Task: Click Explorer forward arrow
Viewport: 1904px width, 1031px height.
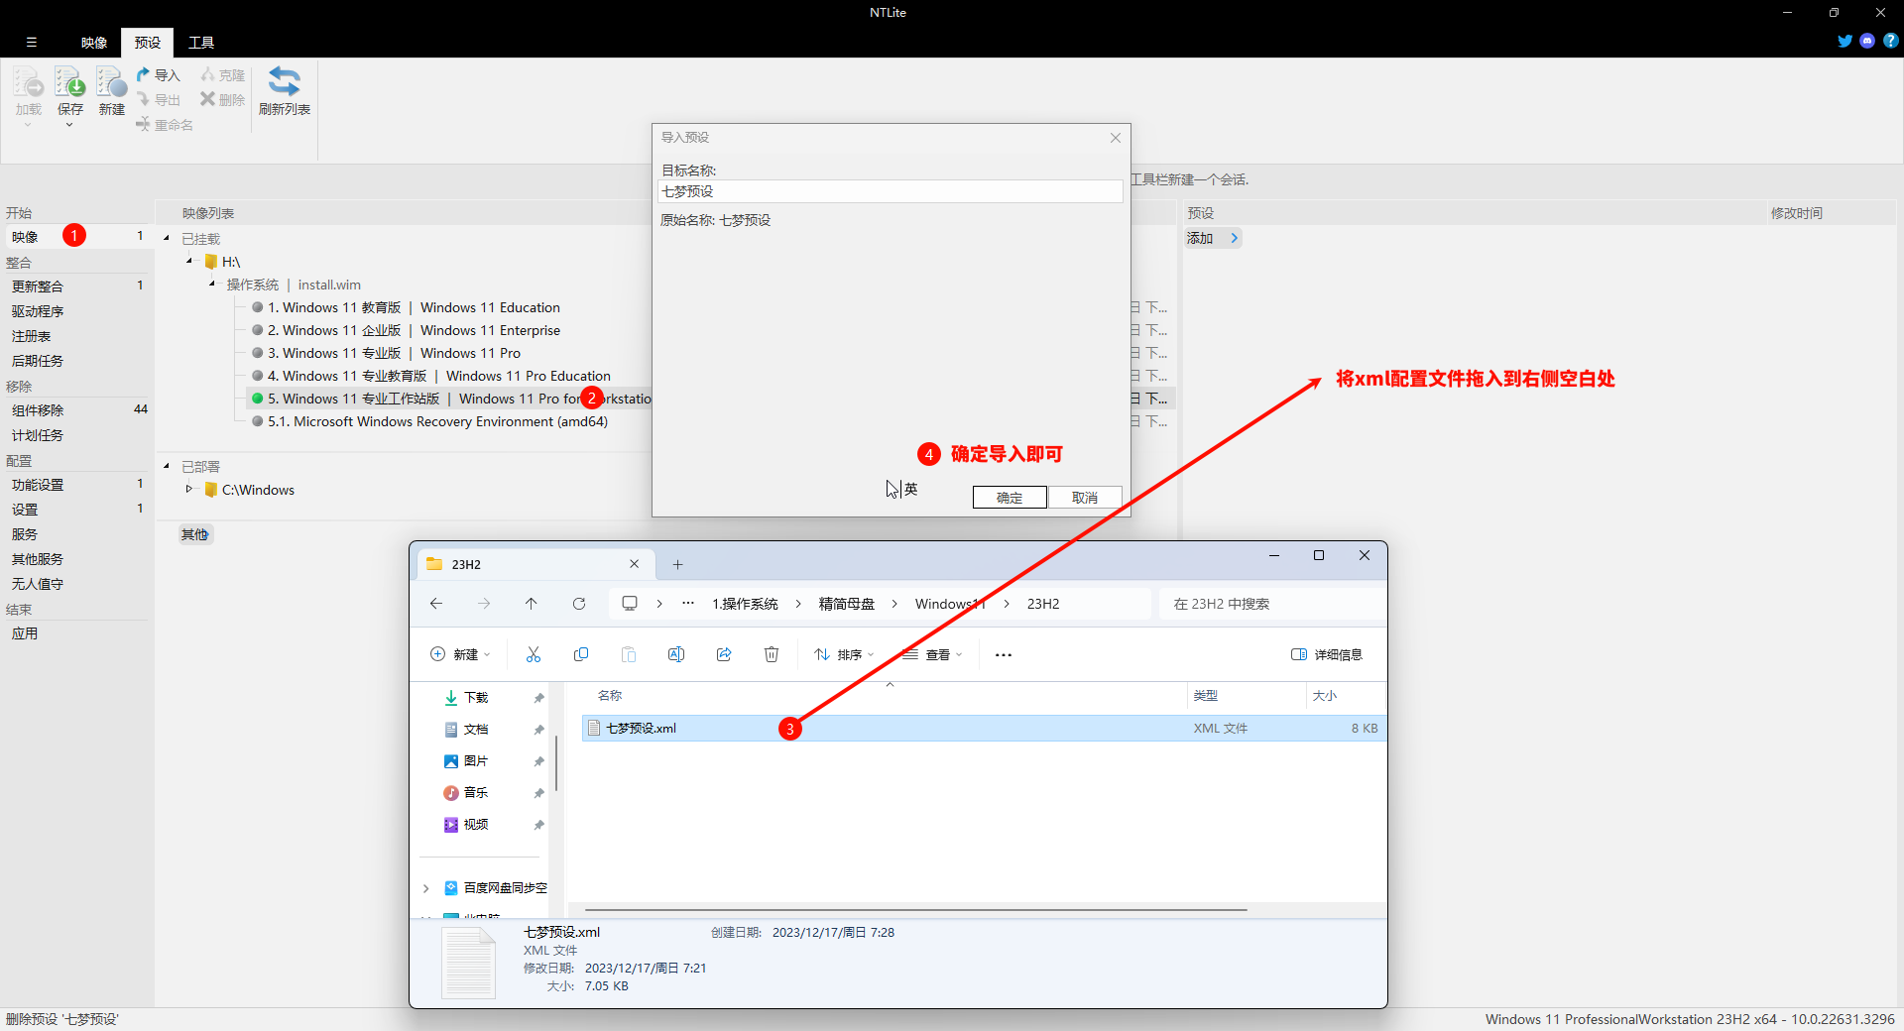Action: coord(484,604)
